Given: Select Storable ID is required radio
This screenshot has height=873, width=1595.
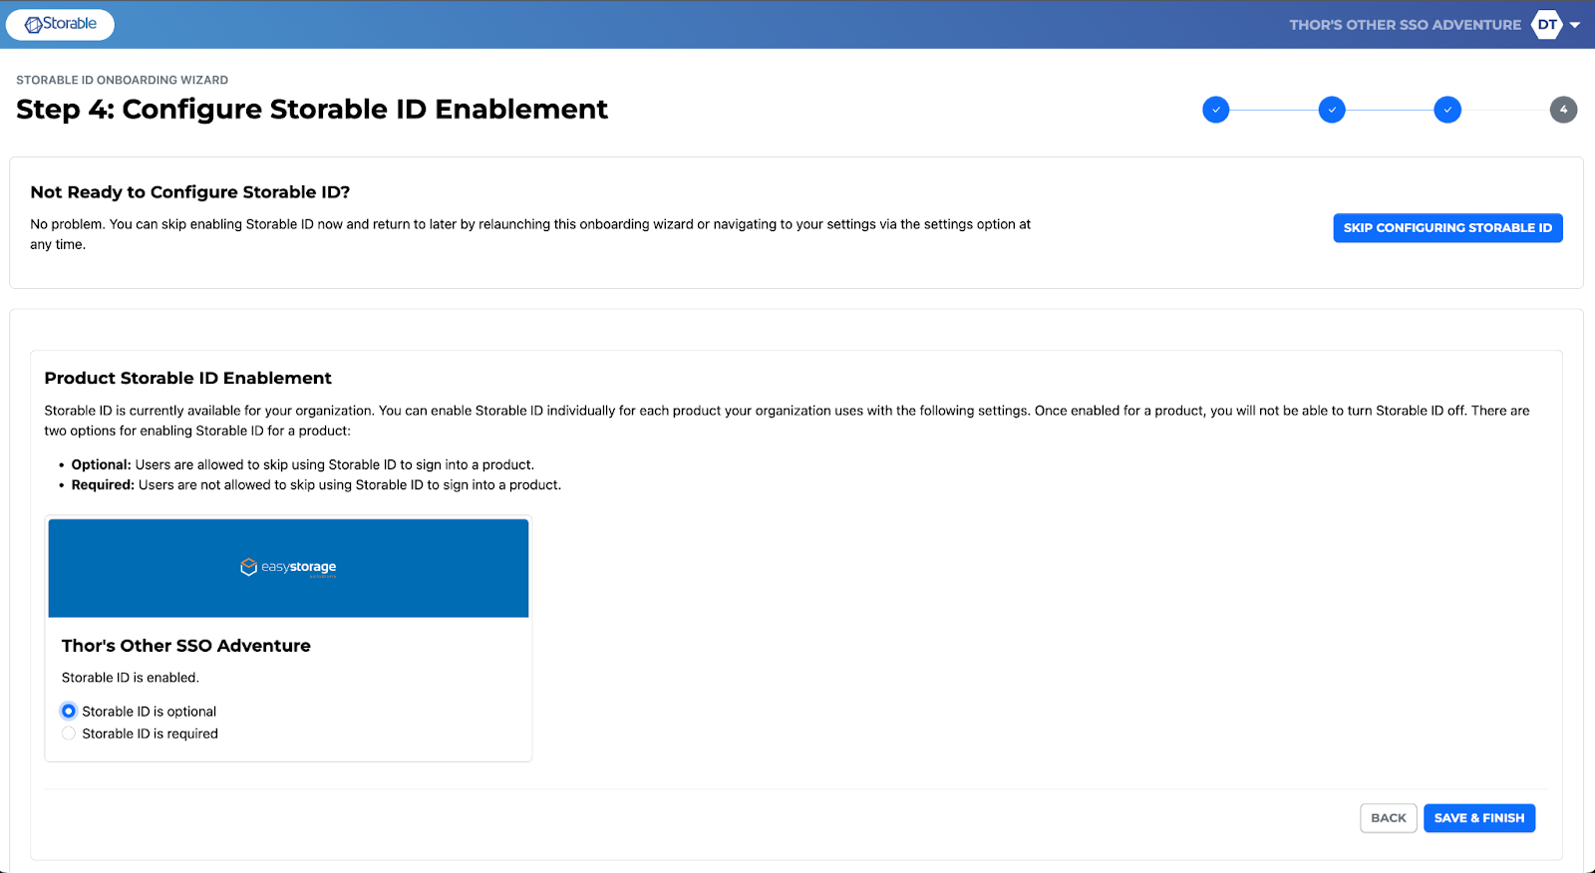Looking at the screenshot, I should [69, 733].
